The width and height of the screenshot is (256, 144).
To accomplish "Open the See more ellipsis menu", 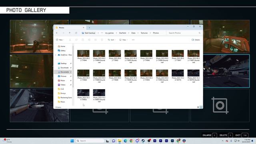I will pos(133,40).
